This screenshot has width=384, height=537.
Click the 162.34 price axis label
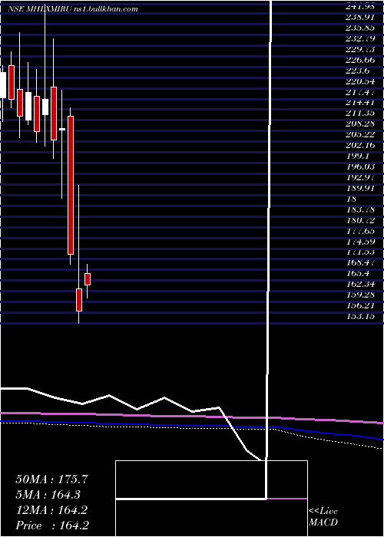click(x=362, y=284)
